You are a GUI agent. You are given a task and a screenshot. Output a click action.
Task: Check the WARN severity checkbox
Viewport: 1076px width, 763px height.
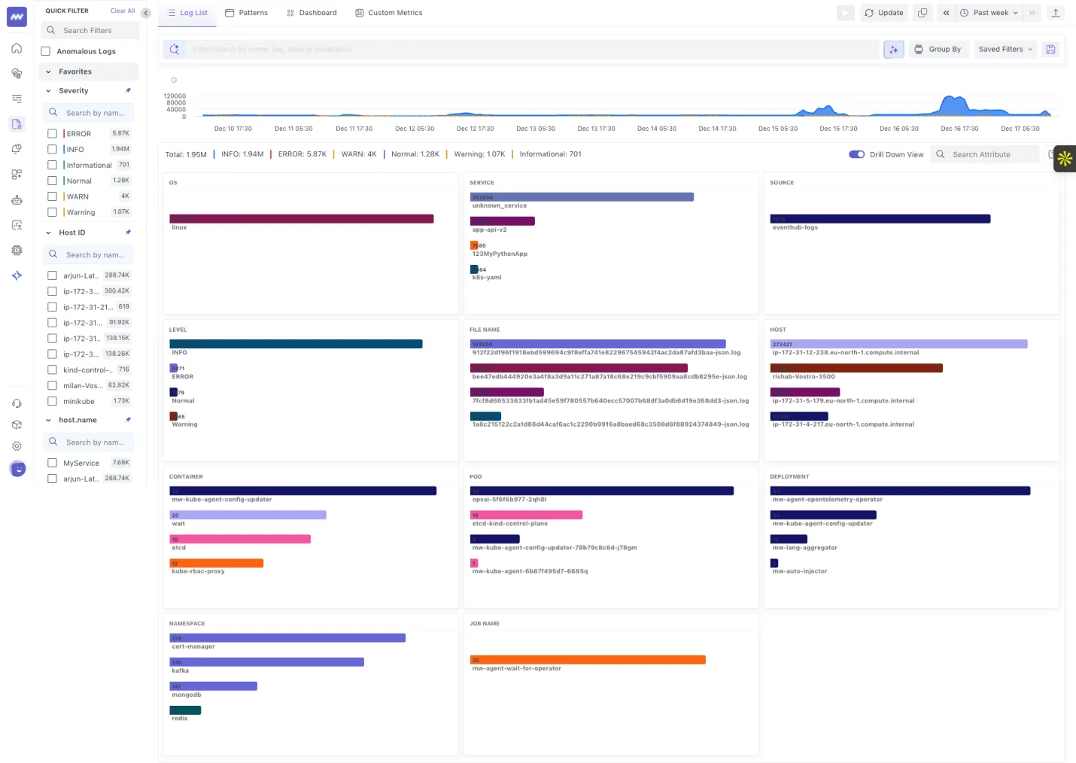tap(52, 196)
